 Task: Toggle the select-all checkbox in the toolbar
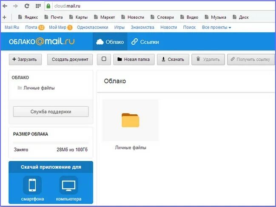coord(104,59)
